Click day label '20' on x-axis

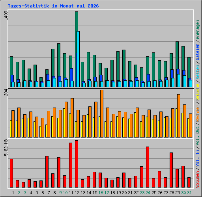pos(124,193)
